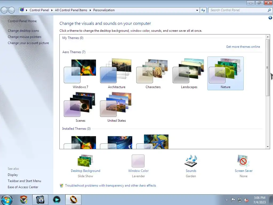Click Get more themes online link
The height and width of the screenshot is (205, 273).
coord(243,47)
